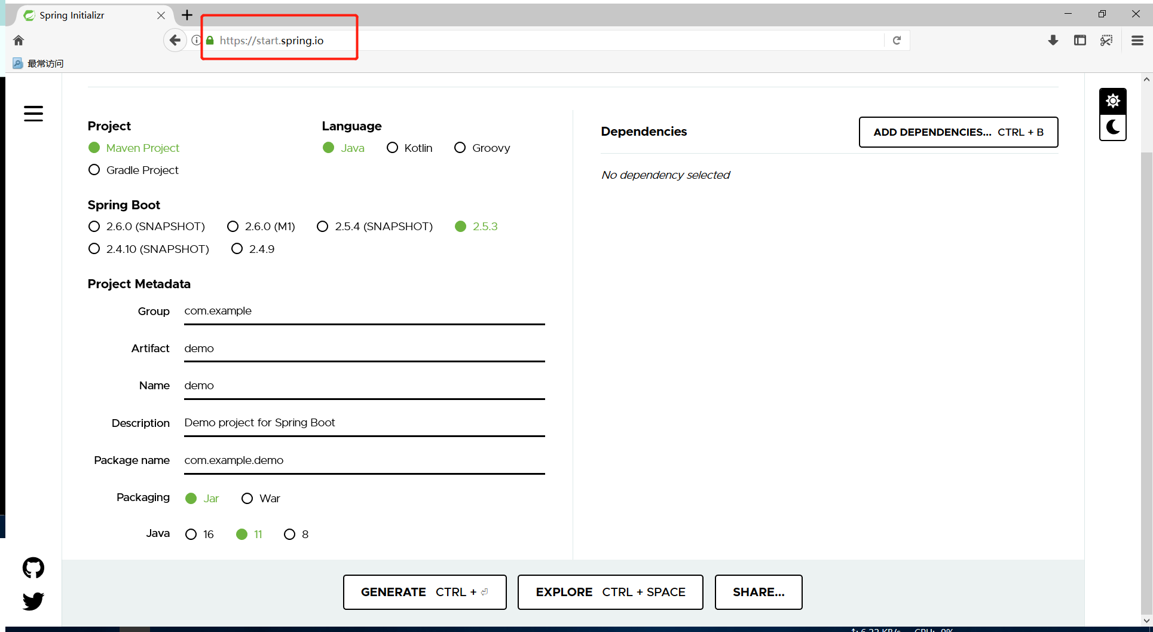Open a new browser tab
Screen dimensions: 1153x632
187,15
